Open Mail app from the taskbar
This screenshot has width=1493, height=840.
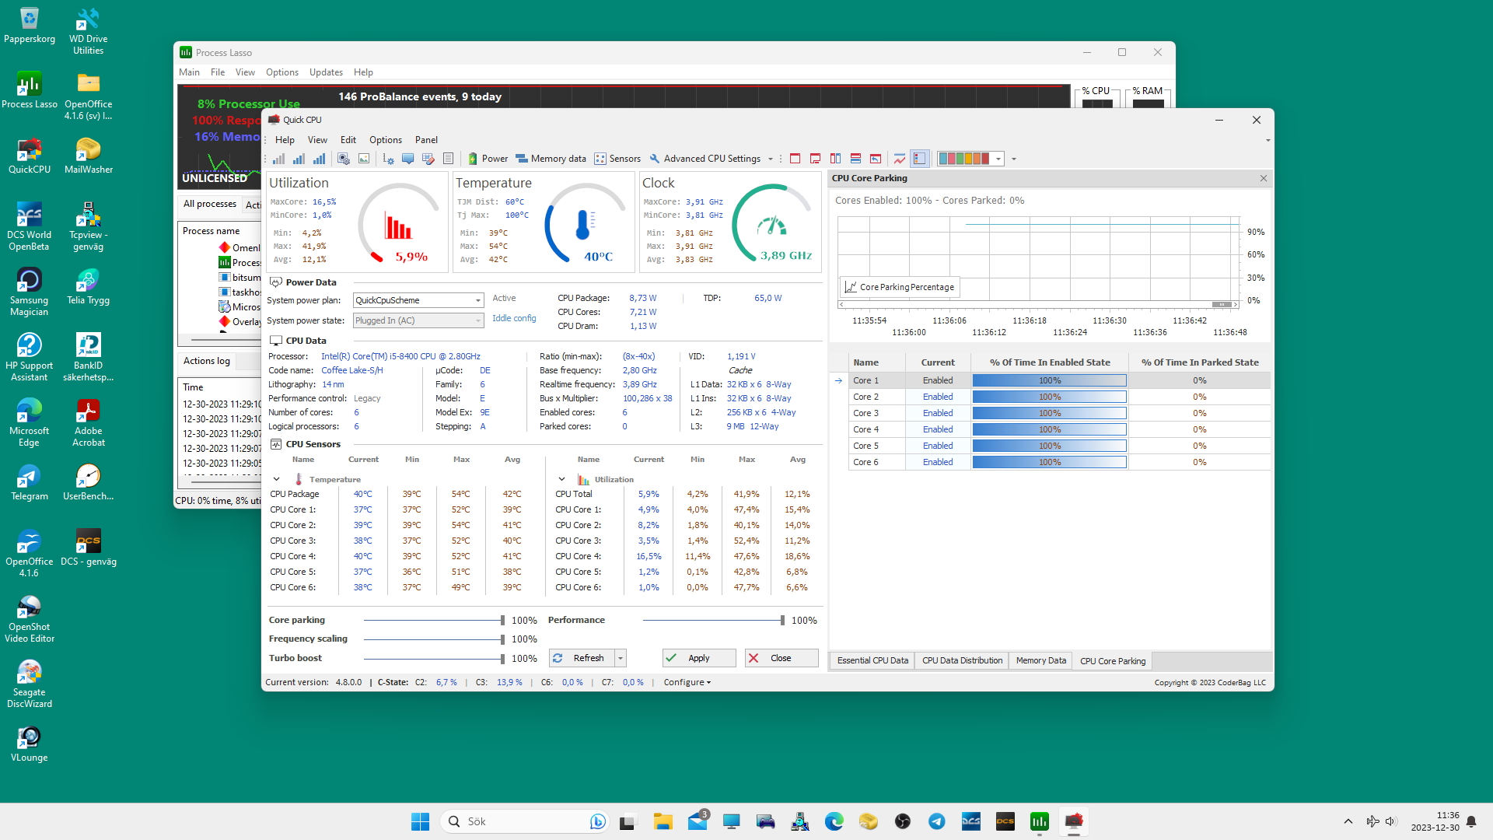(698, 821)
